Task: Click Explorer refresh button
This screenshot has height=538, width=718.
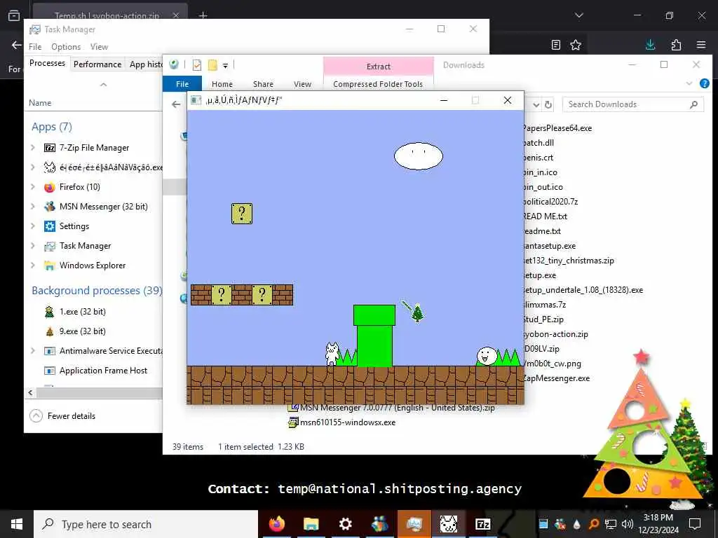Action: click(548, 105)
